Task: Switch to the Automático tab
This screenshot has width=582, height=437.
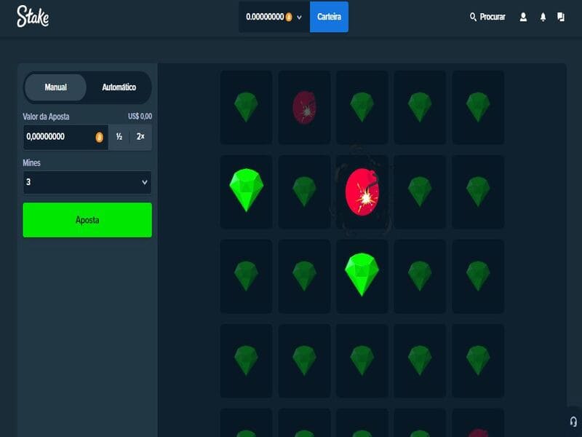Action: [x=119, y=87]
